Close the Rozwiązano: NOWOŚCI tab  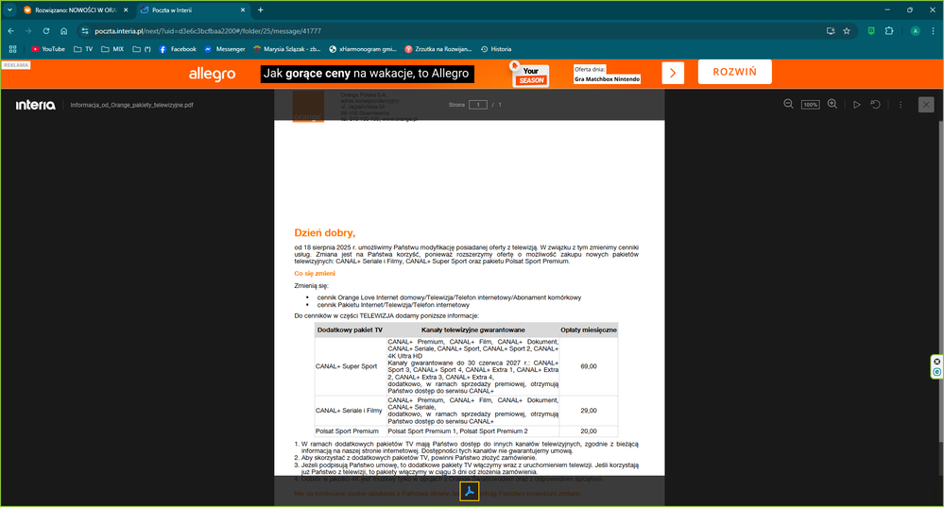point(126,10)
